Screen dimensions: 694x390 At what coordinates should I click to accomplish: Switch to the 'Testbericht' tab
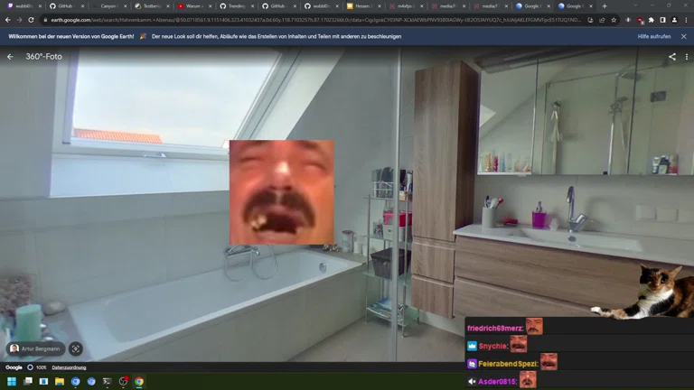pos(151,6)
